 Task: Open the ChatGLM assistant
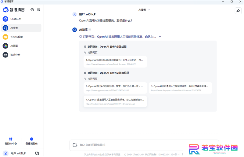(x=21, y=19)
